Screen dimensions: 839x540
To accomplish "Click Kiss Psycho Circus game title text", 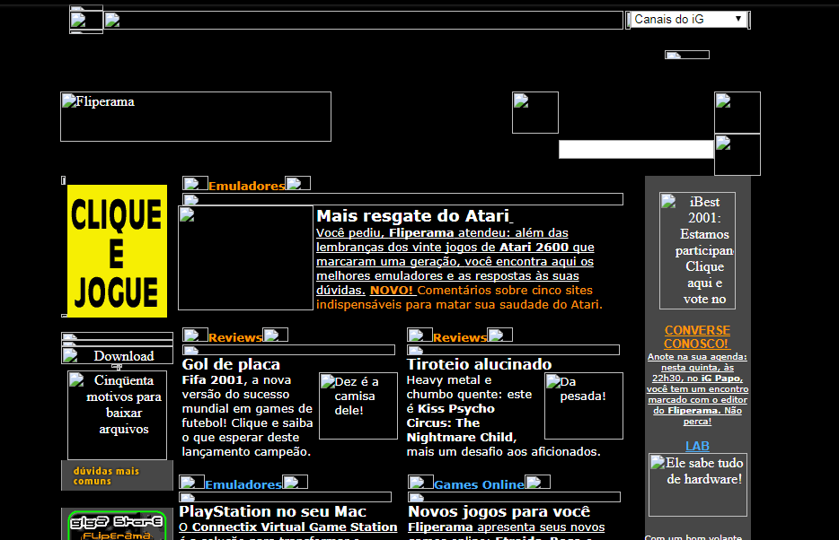I will 456,409.
